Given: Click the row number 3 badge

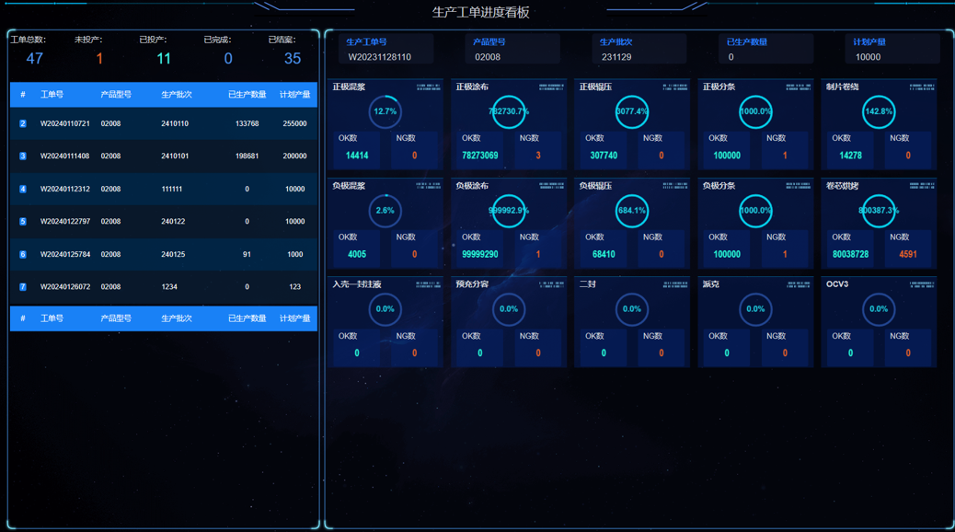Looking at the screenshot, I should click(23, 156).
